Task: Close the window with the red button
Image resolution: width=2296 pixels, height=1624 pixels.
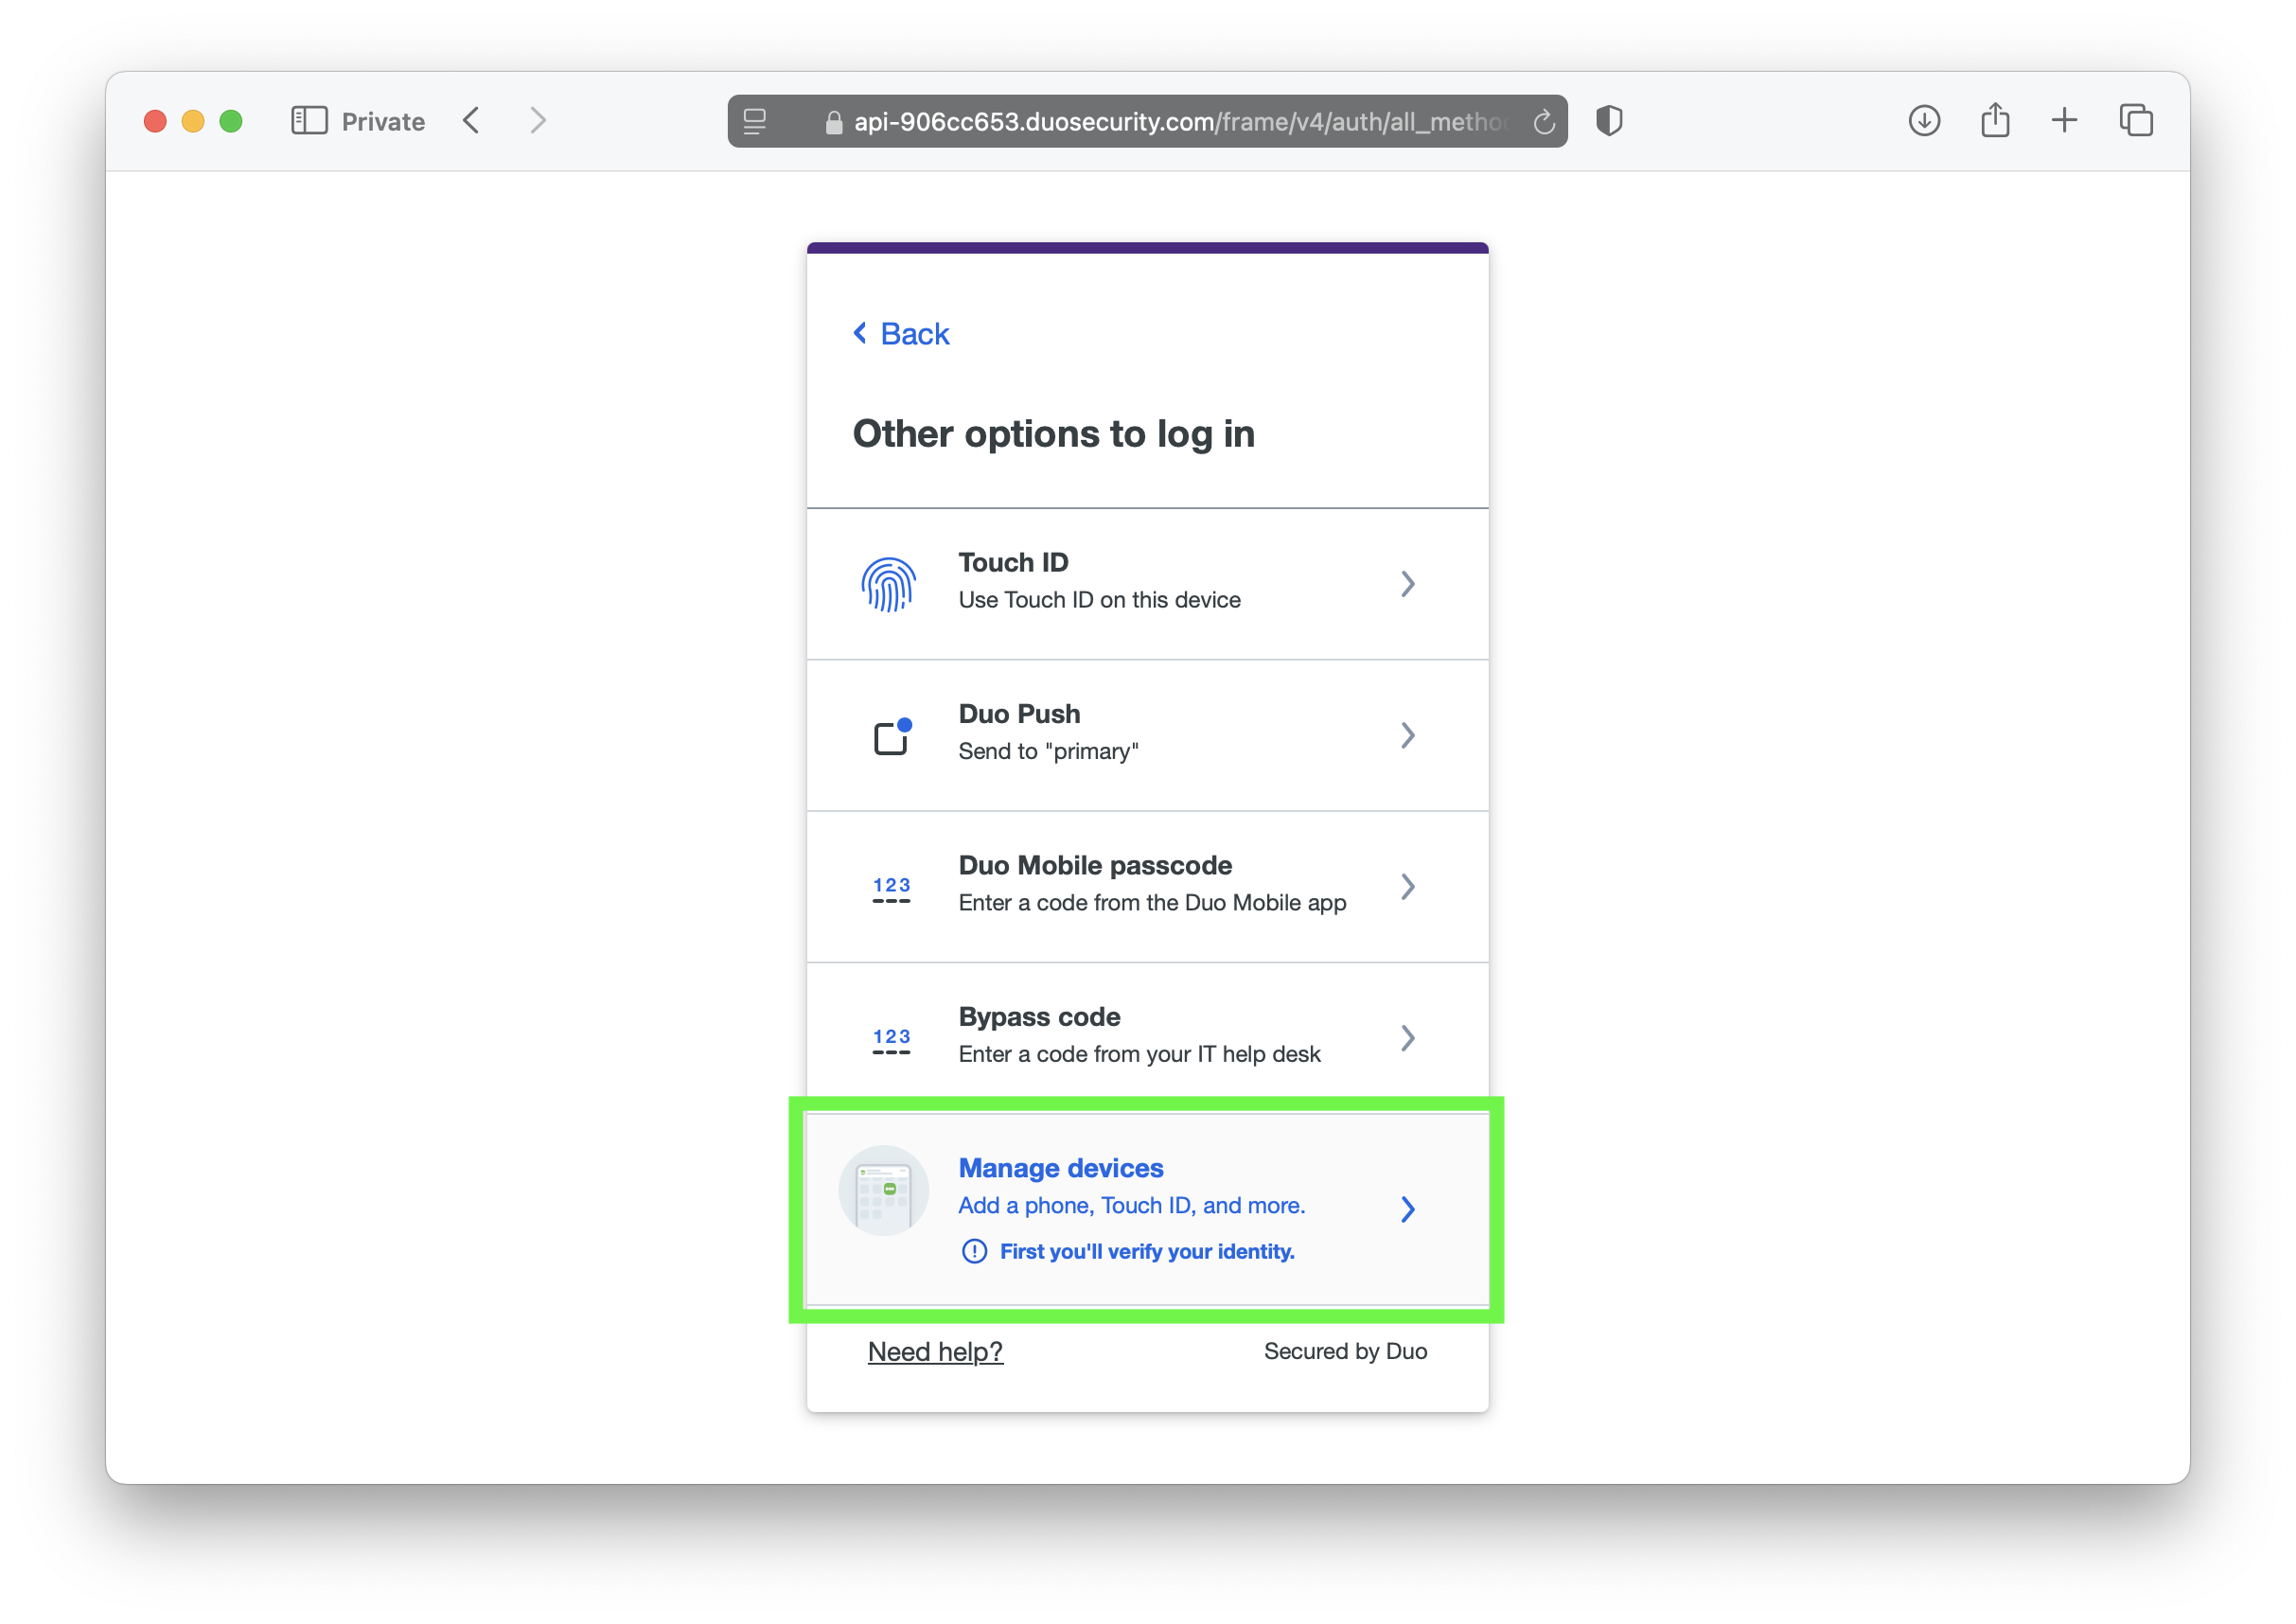Action: point(155,121)
